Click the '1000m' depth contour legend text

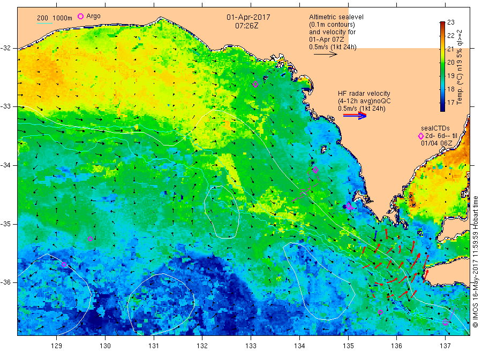tap(63, 18)
